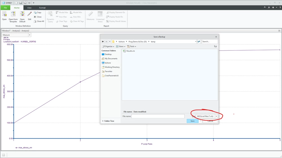Expand the address path dropdown arrow
282x158 pixels.
pos(196,42)
